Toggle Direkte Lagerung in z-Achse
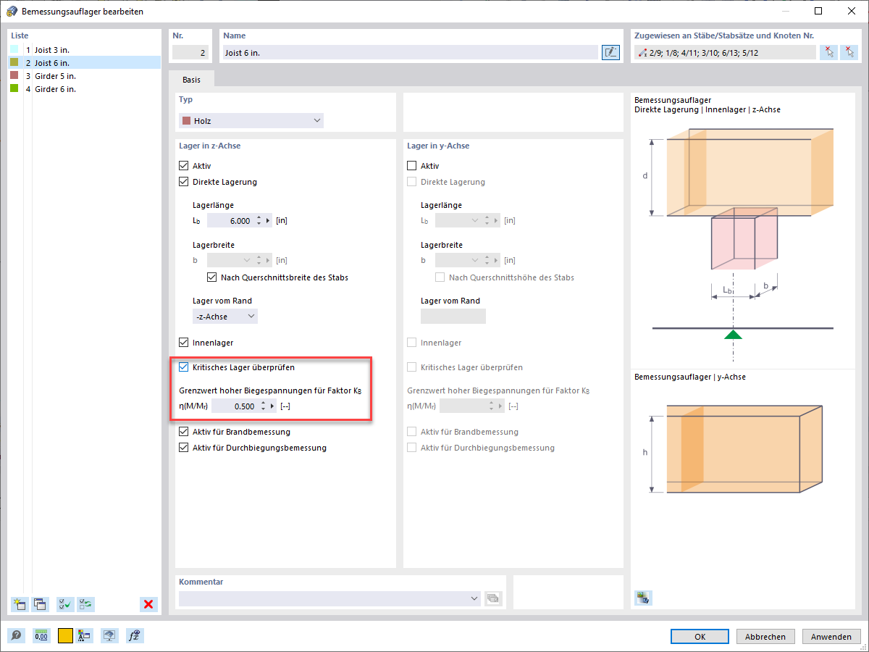869x652 pixels. (x=183, y=182)
